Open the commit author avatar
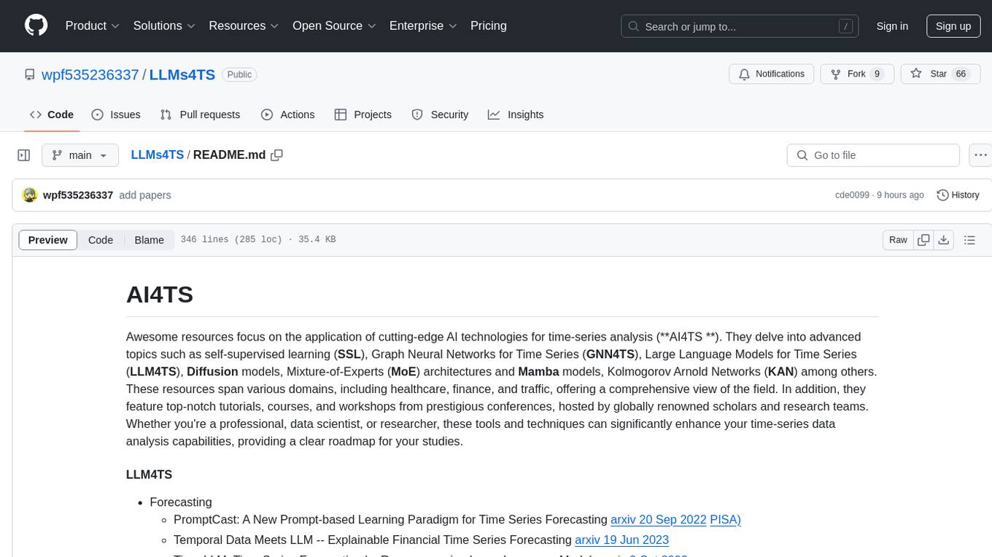Screen dimensions: 992x557 [30, 195]
